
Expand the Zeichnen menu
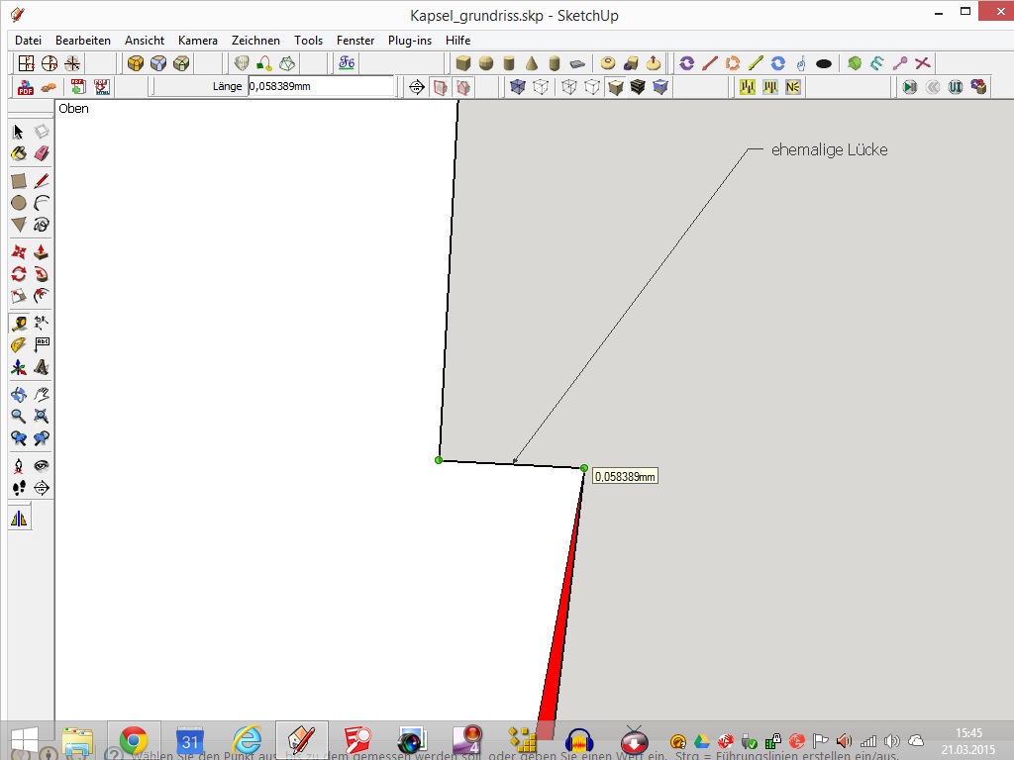pyautogui.click(x=255, y=41)
